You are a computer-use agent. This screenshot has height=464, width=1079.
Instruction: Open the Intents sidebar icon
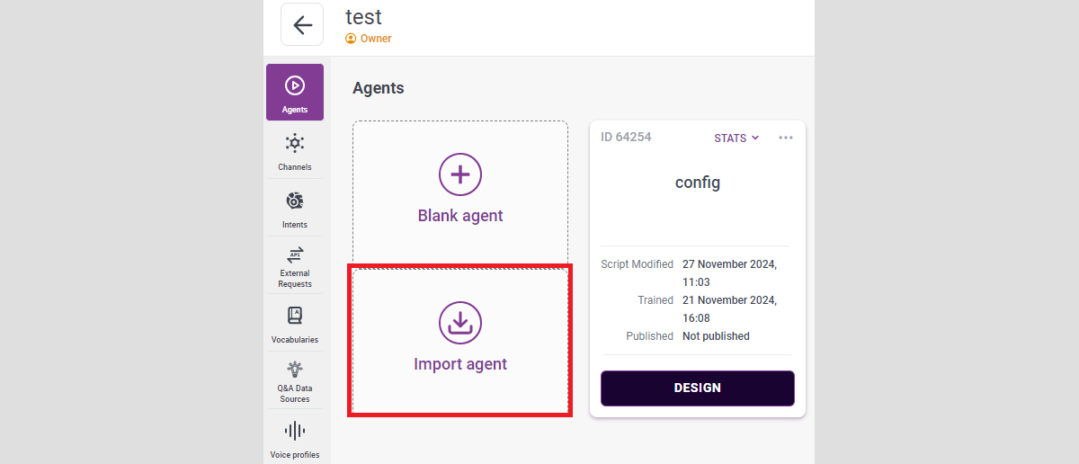point(294,201)
